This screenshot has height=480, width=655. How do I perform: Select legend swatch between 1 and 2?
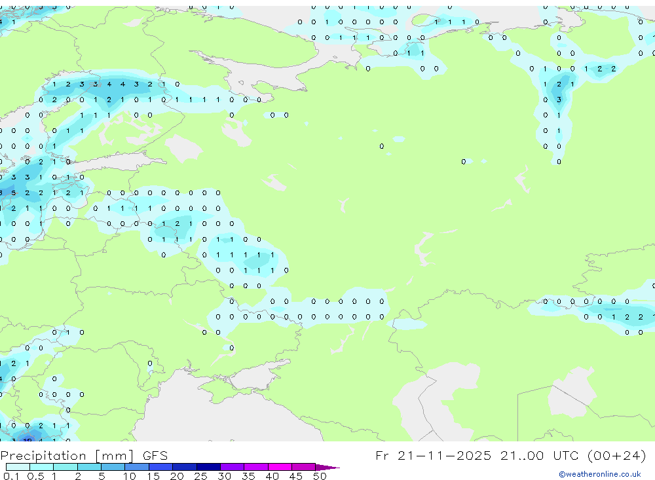tap(65, 467)
